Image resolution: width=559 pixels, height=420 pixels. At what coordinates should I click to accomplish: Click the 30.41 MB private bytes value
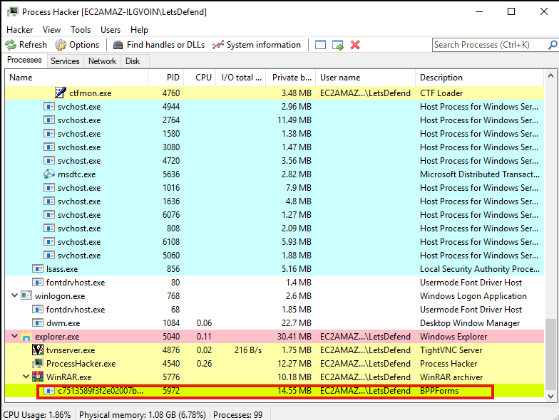tap(294, 337)
